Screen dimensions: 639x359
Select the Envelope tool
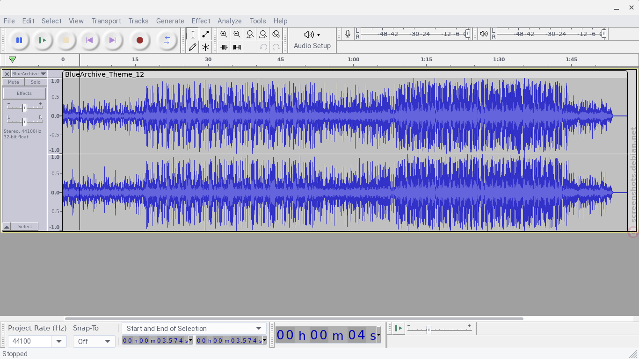(x=205, y=34)
